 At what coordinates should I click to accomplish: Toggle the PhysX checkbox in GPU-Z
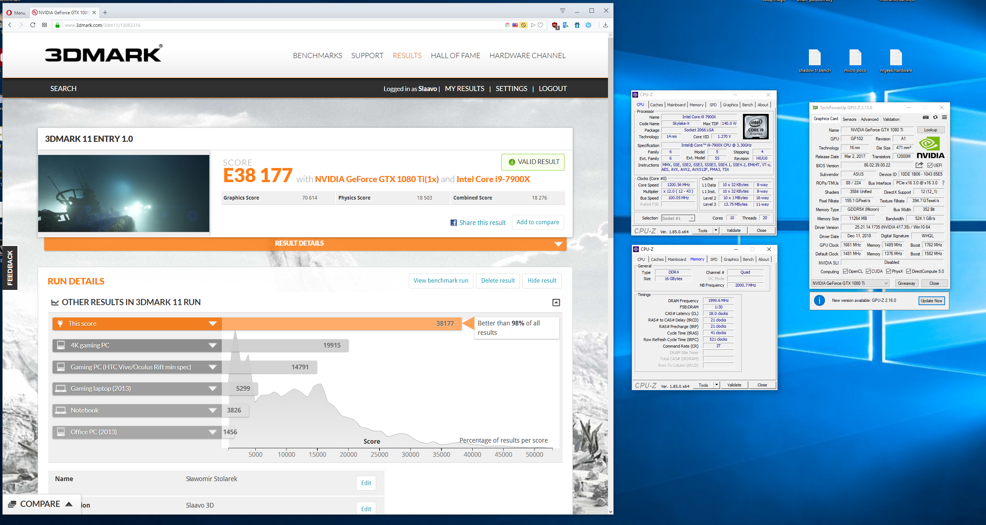point(889,271)
